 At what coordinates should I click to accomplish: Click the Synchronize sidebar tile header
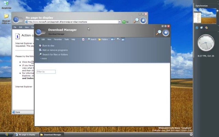click(202, 6)
